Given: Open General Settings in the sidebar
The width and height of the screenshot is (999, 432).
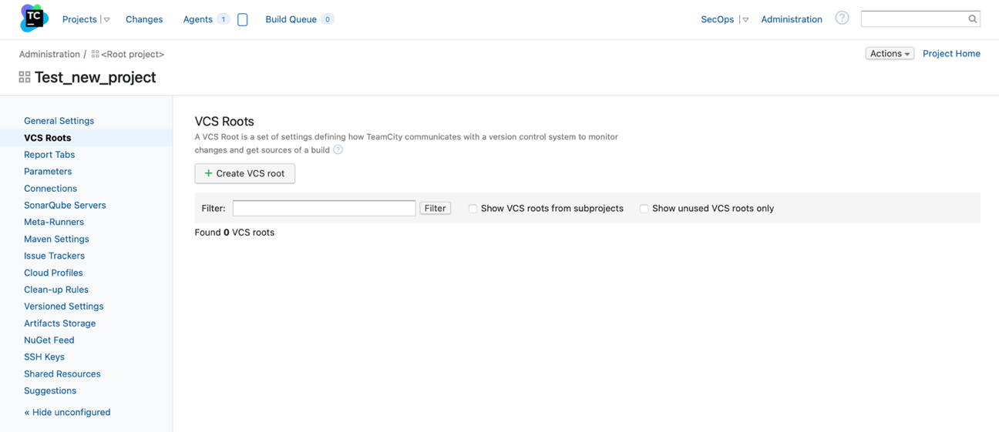Looking at the screenshot, I should (59, 121).
